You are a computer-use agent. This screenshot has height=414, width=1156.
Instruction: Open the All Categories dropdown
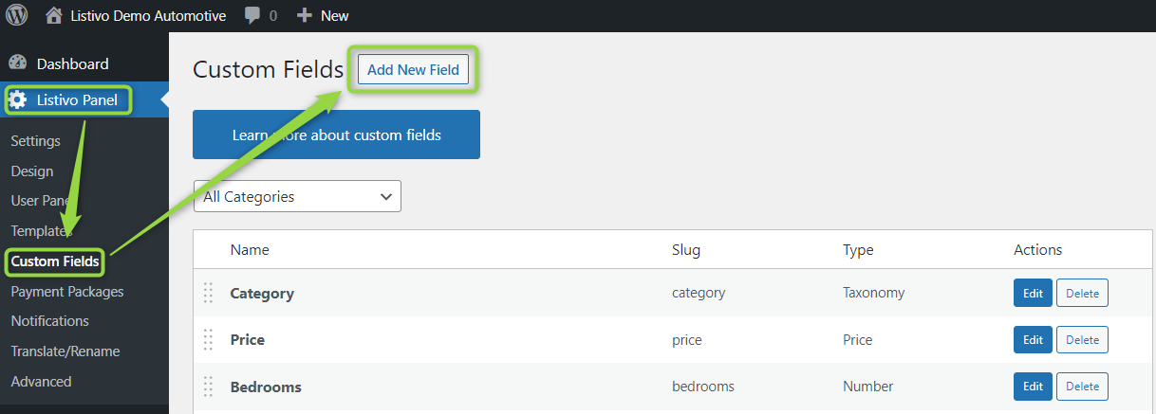tap(297, 197)
